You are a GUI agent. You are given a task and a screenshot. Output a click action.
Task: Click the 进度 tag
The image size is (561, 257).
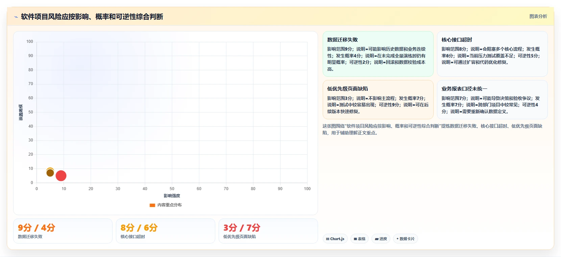tap(381, 239)
